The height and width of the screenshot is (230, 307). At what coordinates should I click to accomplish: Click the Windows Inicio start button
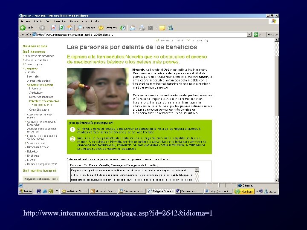26,191
